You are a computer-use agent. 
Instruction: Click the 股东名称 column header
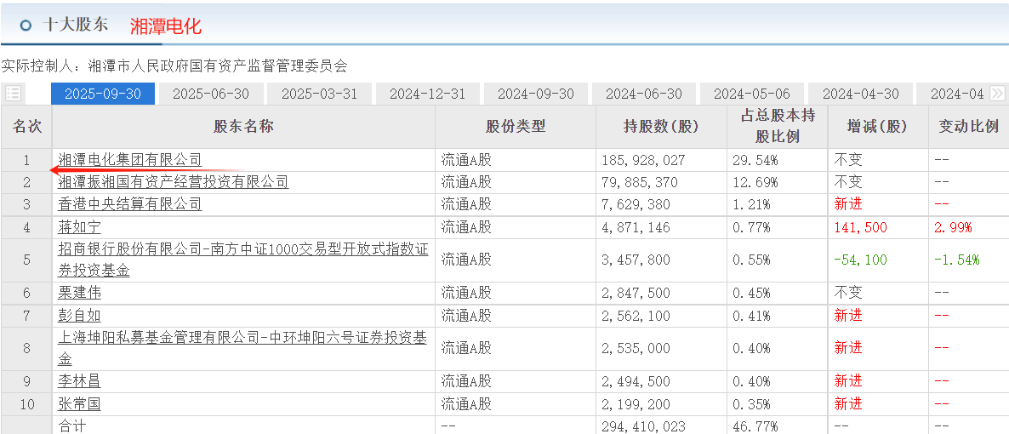coord(244,127)
